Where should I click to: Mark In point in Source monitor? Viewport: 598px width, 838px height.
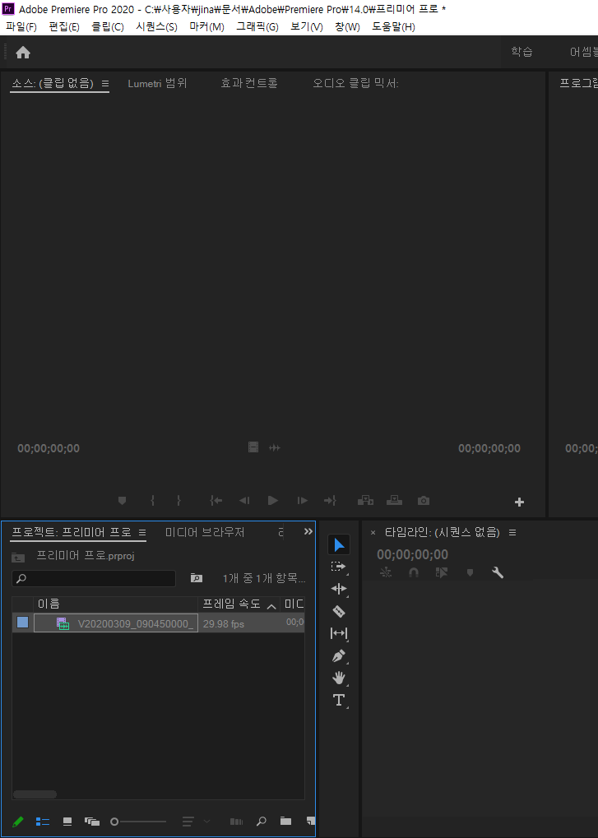click(153, 501)
